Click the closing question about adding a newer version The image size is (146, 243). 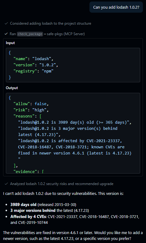pyautogui.click(x=73, y=235)
